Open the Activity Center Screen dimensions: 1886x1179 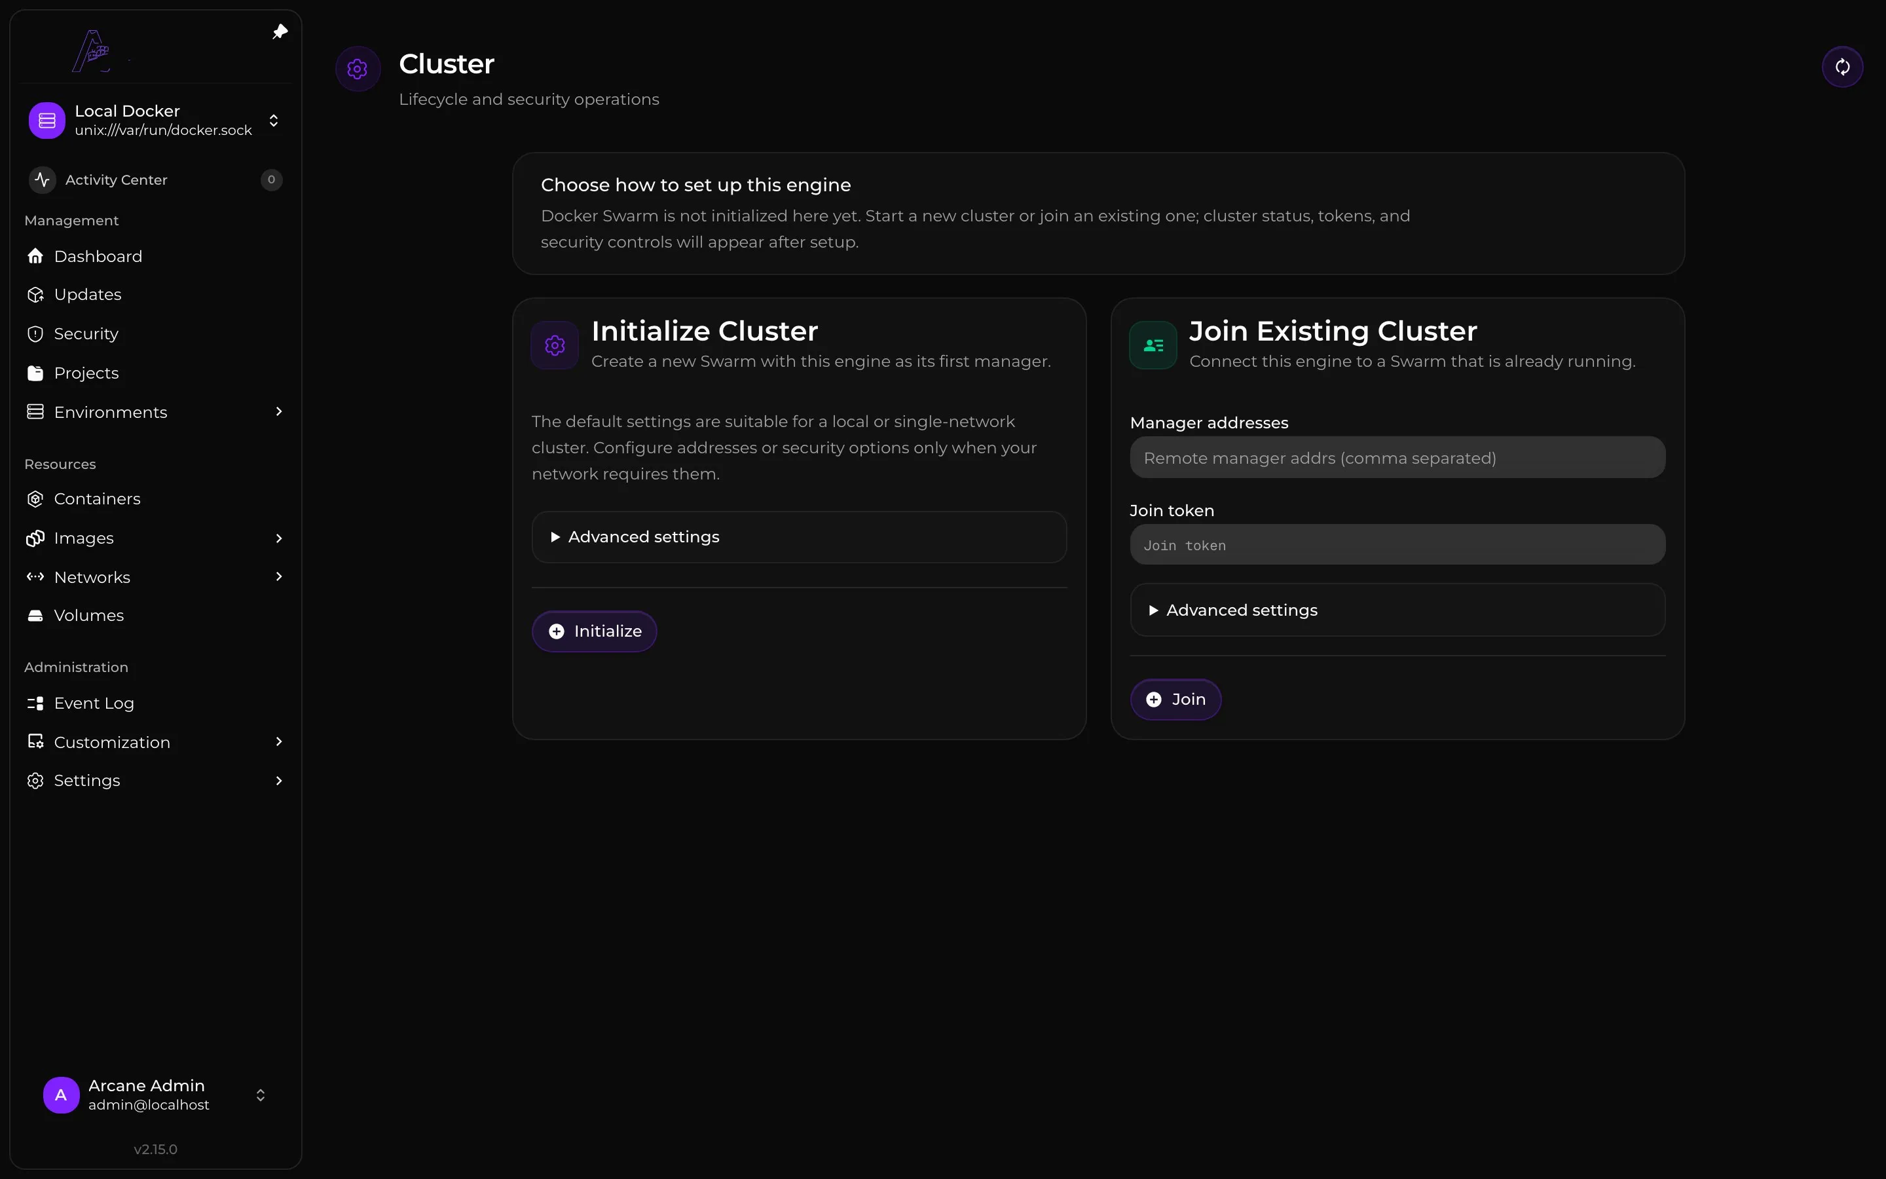155,179
